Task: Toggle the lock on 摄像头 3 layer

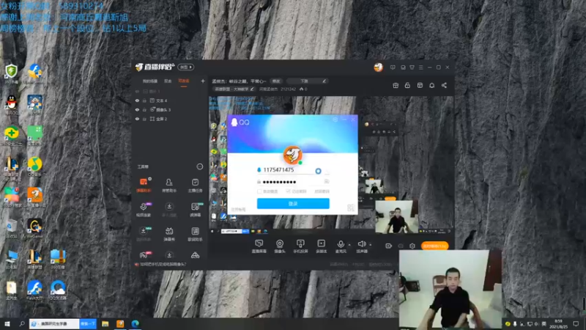Action: [x=144, y=109]
